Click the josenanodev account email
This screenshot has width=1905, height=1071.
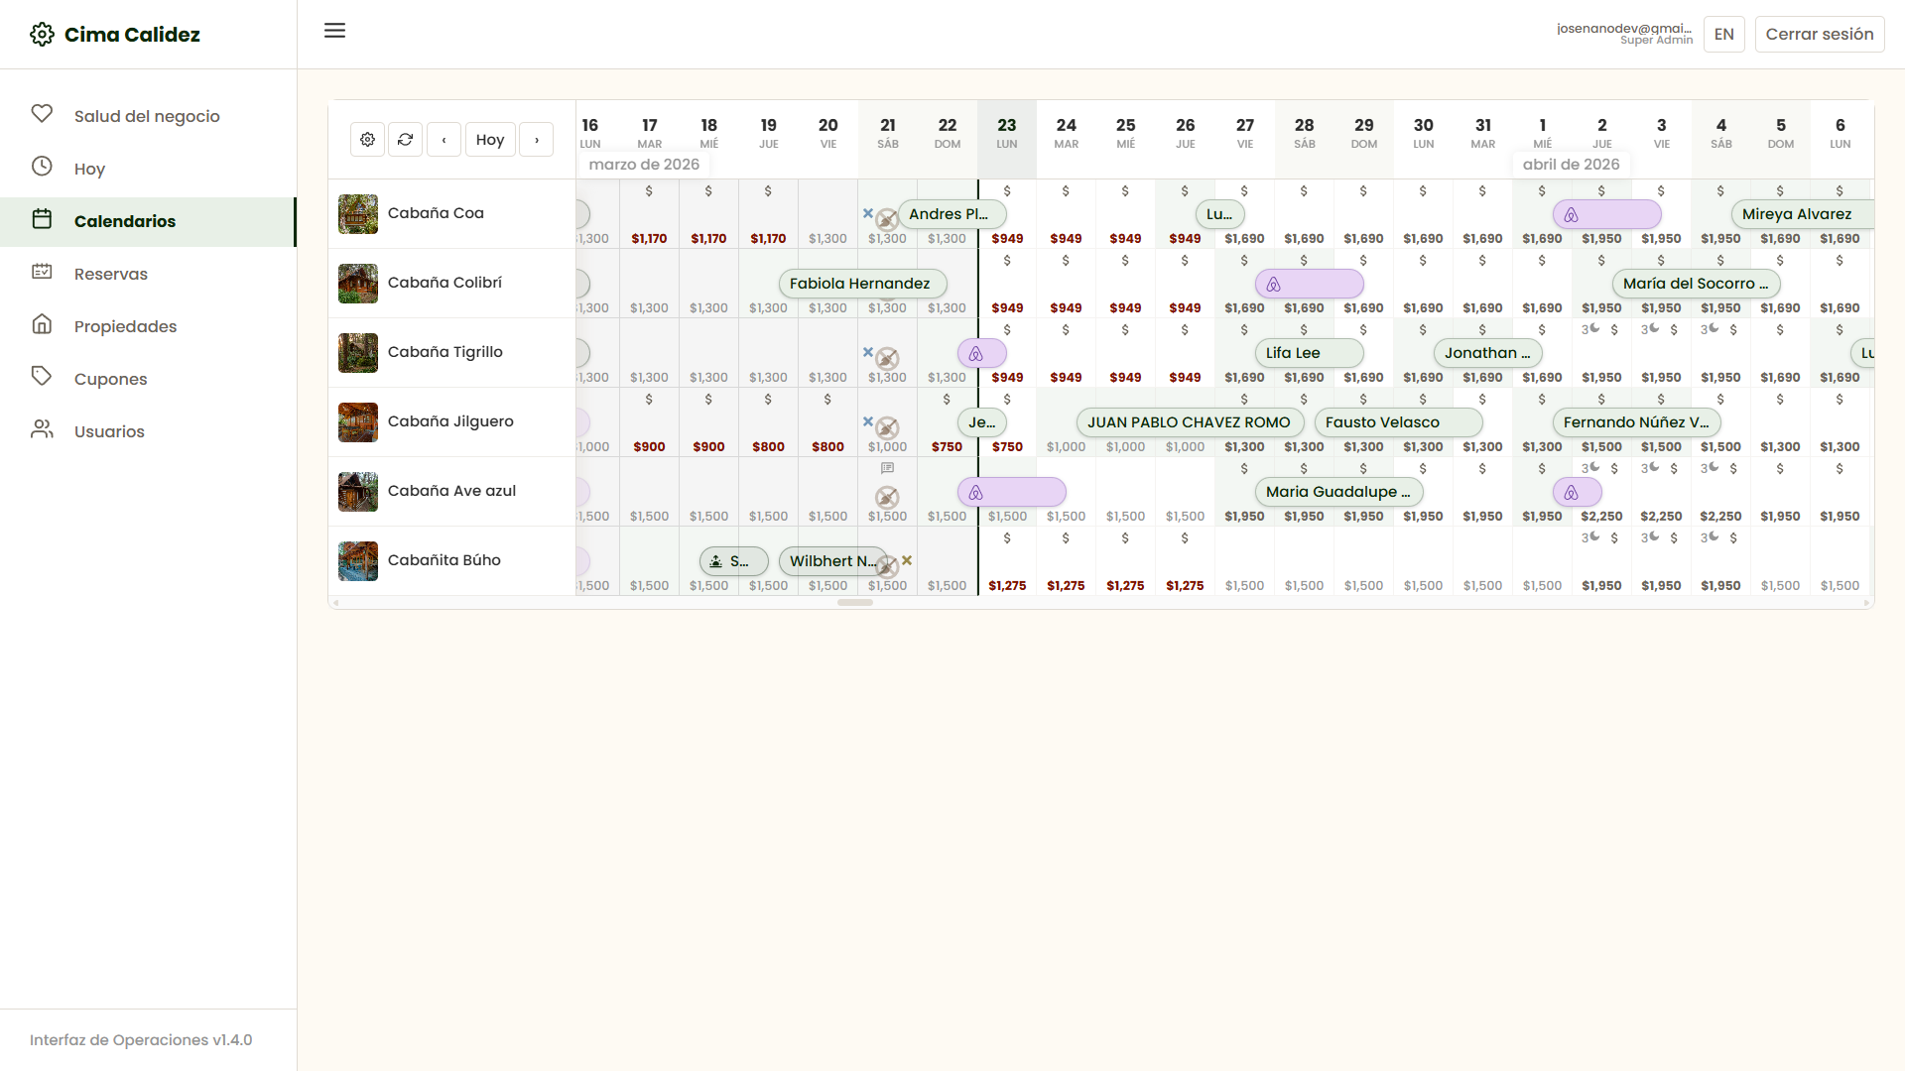pos(1624,28)
